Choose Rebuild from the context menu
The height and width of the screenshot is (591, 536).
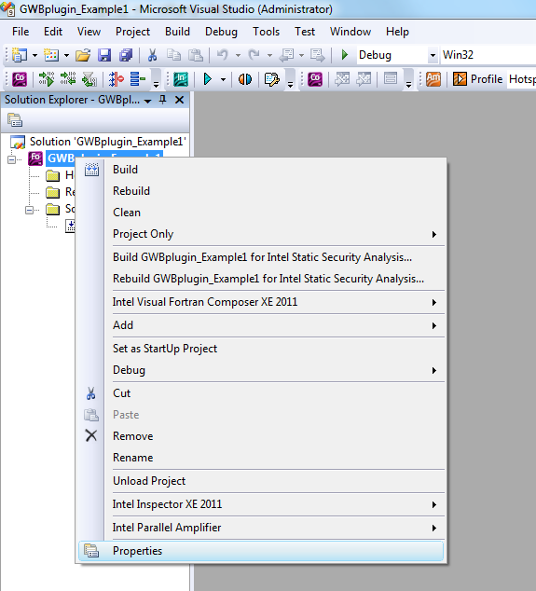(x=261, y=191)
